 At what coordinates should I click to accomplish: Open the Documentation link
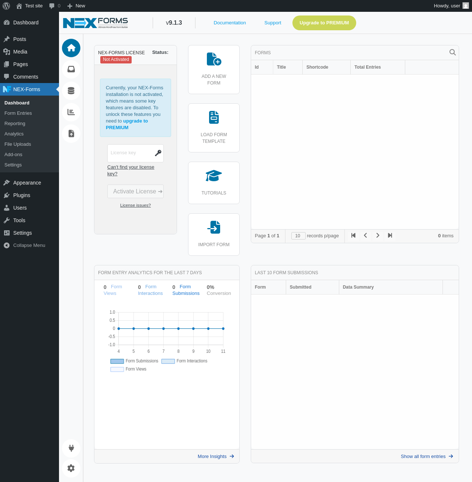click(230, 23)
